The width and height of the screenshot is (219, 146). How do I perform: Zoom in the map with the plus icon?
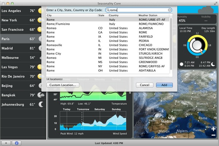click(213, 129)
